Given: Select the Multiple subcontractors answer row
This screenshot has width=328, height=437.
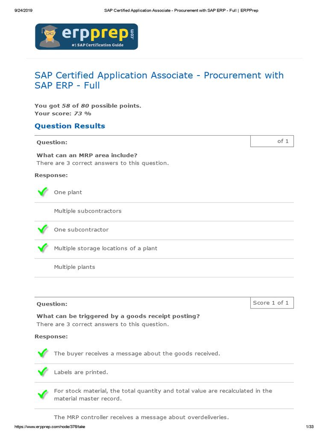Looking at the screenshot, I should [x=88, y=211].
